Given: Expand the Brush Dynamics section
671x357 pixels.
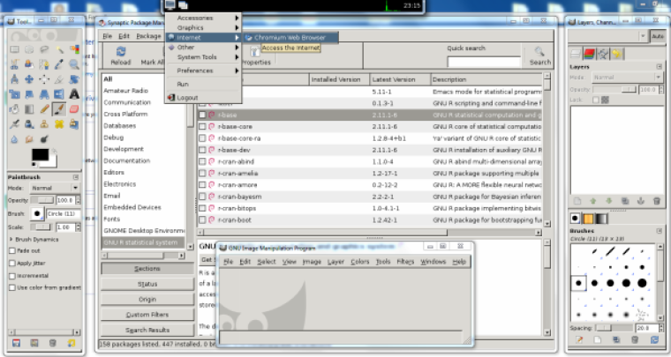Looking at the screenshot, I should (11, 239).
